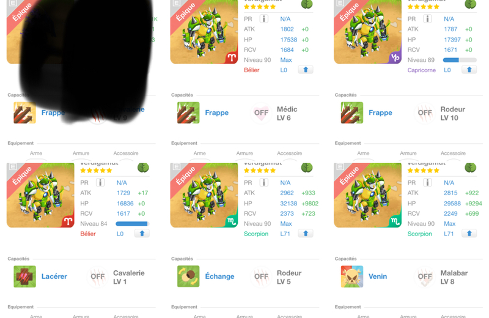Viewport: 489px width, 318px height.
Task: Click the Niveau 84 experience progress bar
Action: tap(133, 224)
